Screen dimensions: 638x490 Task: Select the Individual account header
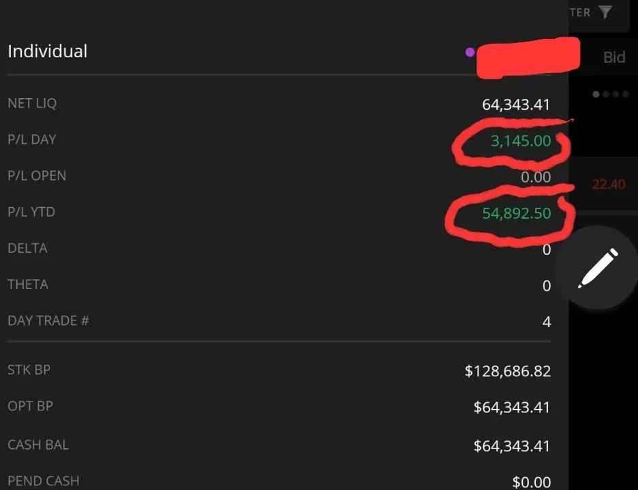(47, 51)
